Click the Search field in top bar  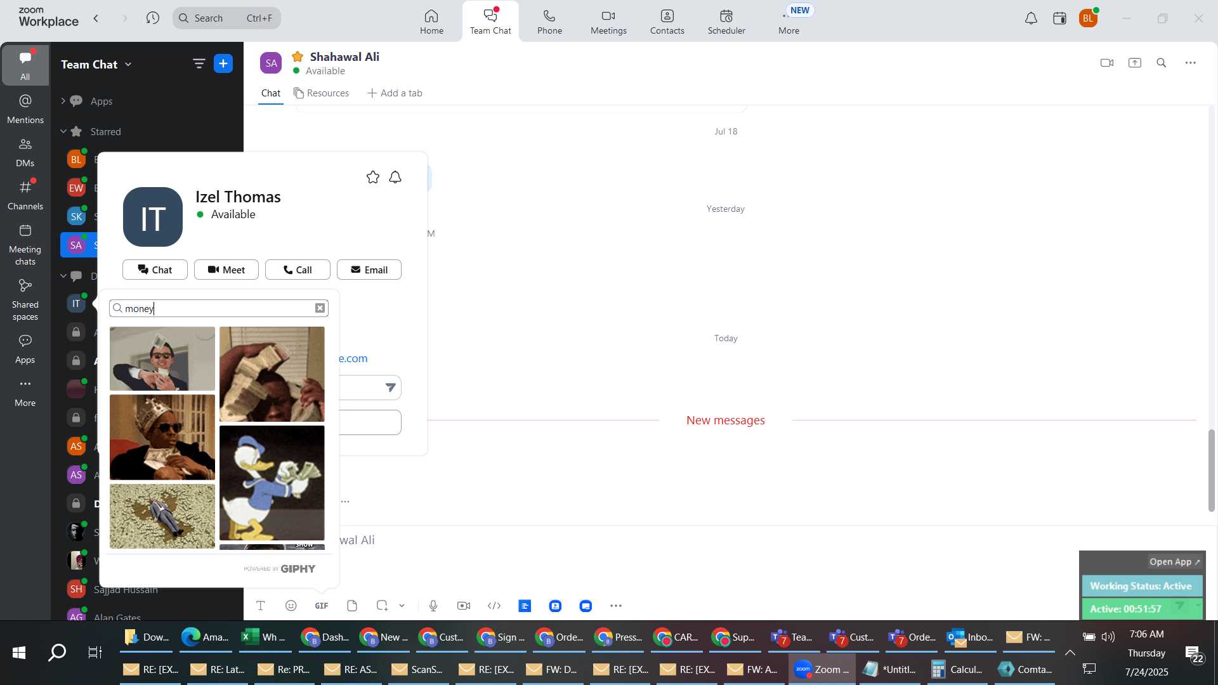pyautogui.click(x=226, y=18)
